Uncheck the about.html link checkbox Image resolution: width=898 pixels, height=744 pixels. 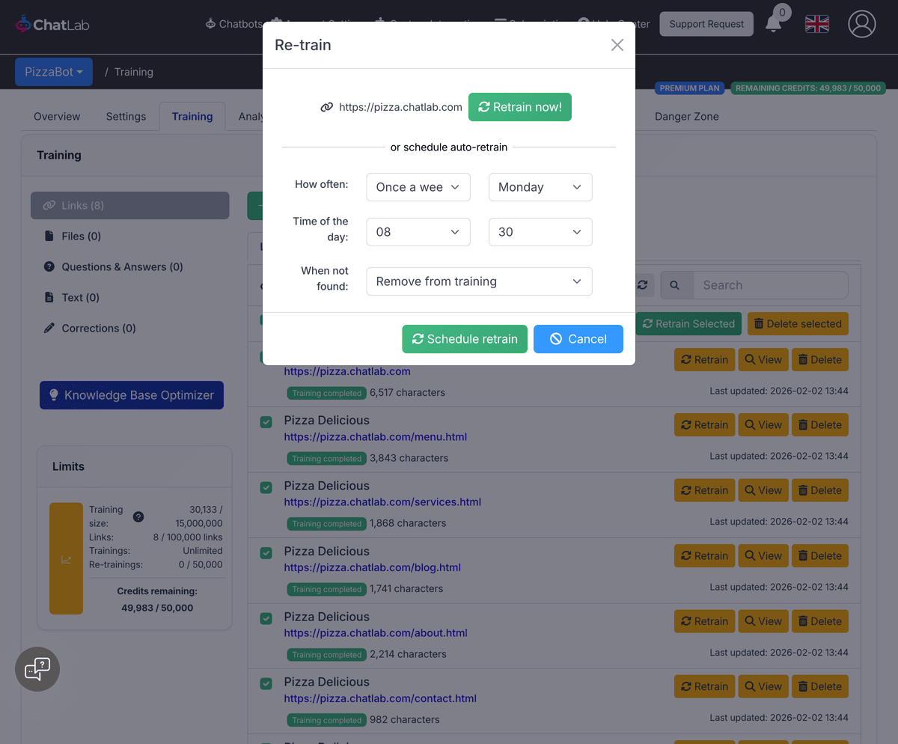coord(266,618)
